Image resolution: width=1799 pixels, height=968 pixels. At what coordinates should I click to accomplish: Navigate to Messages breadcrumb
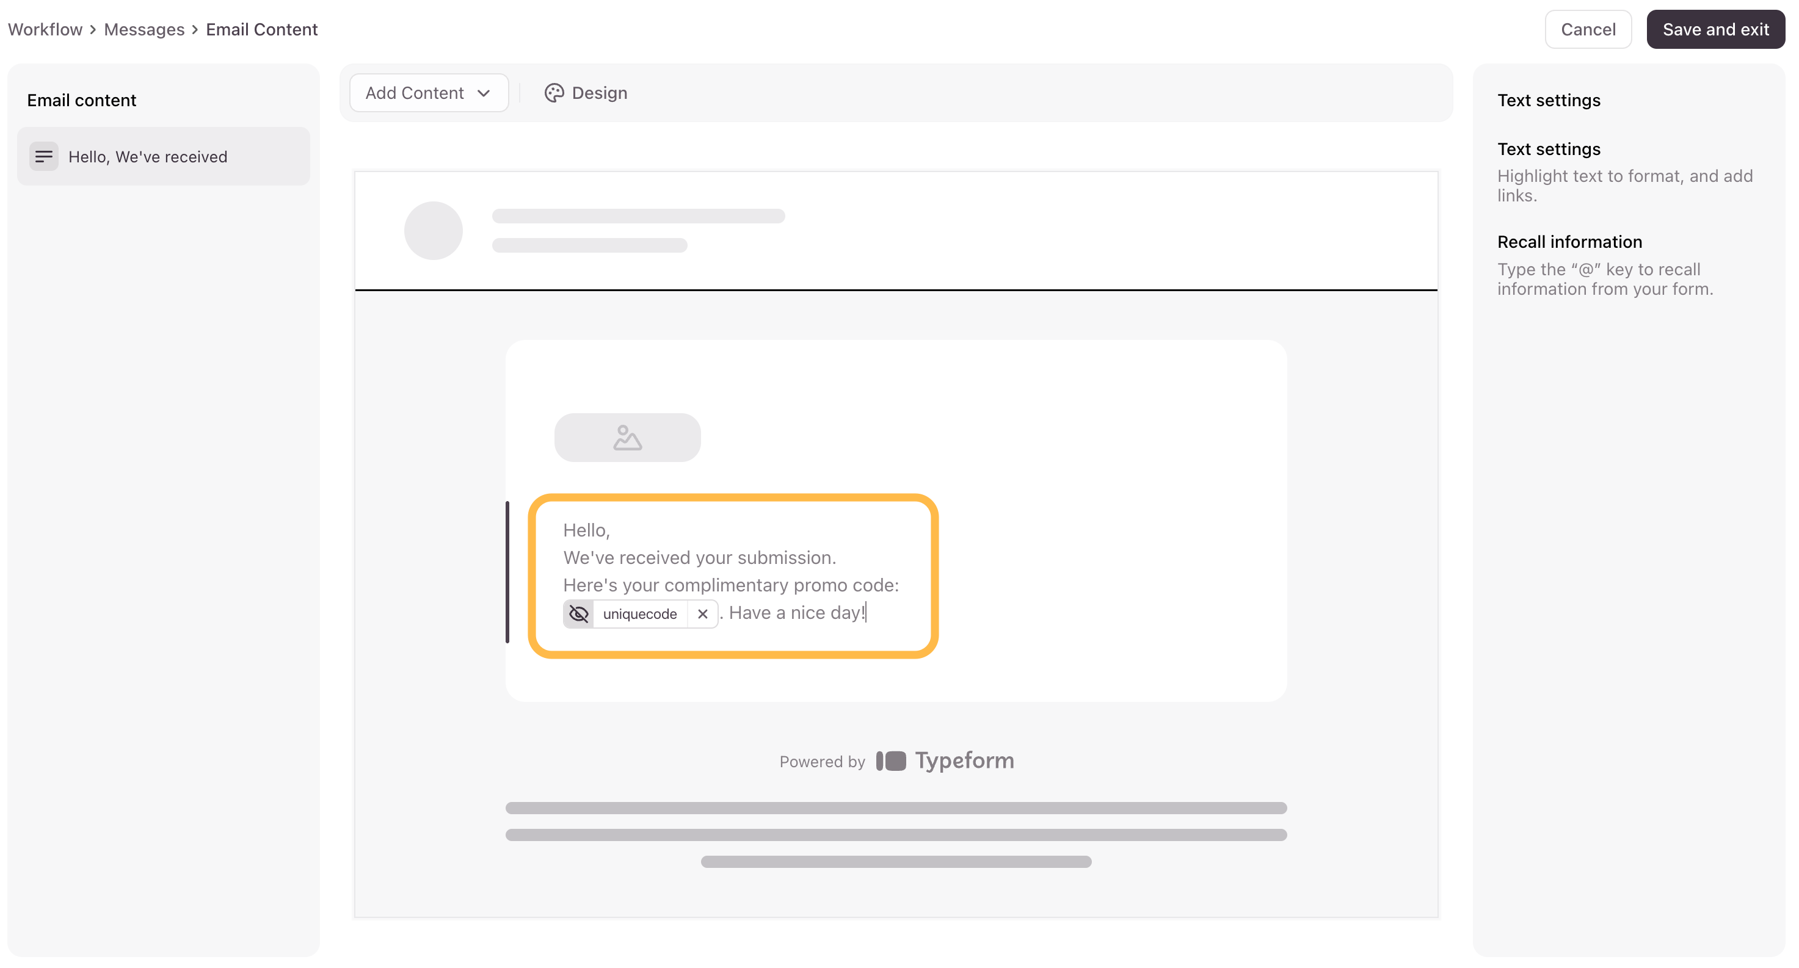click(144, 29)
